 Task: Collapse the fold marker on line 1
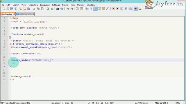point(10,18)
